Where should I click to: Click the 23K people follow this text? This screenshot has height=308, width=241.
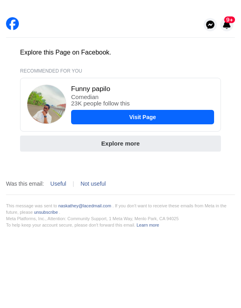tap(100, 103)
